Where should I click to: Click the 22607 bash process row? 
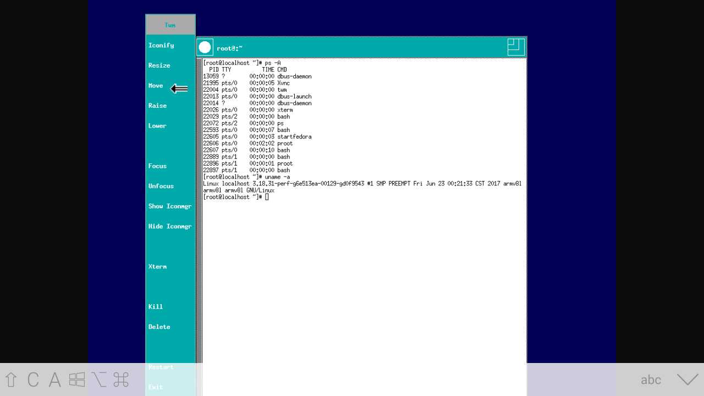tap(246, 150)
